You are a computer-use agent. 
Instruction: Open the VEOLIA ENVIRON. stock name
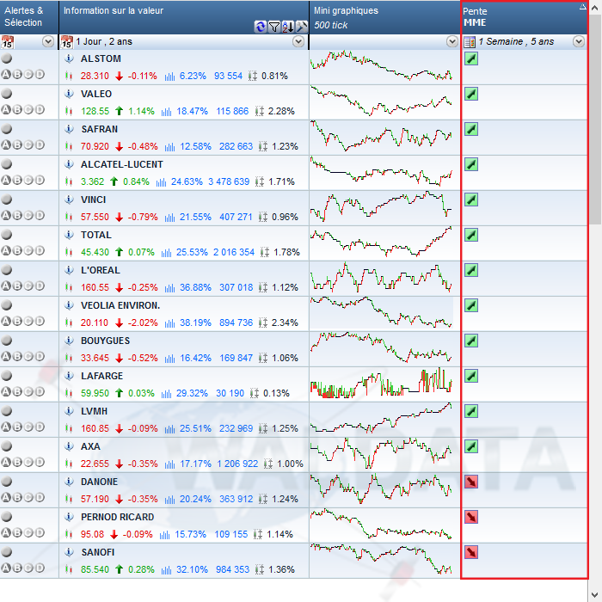(x=120, y=305)
